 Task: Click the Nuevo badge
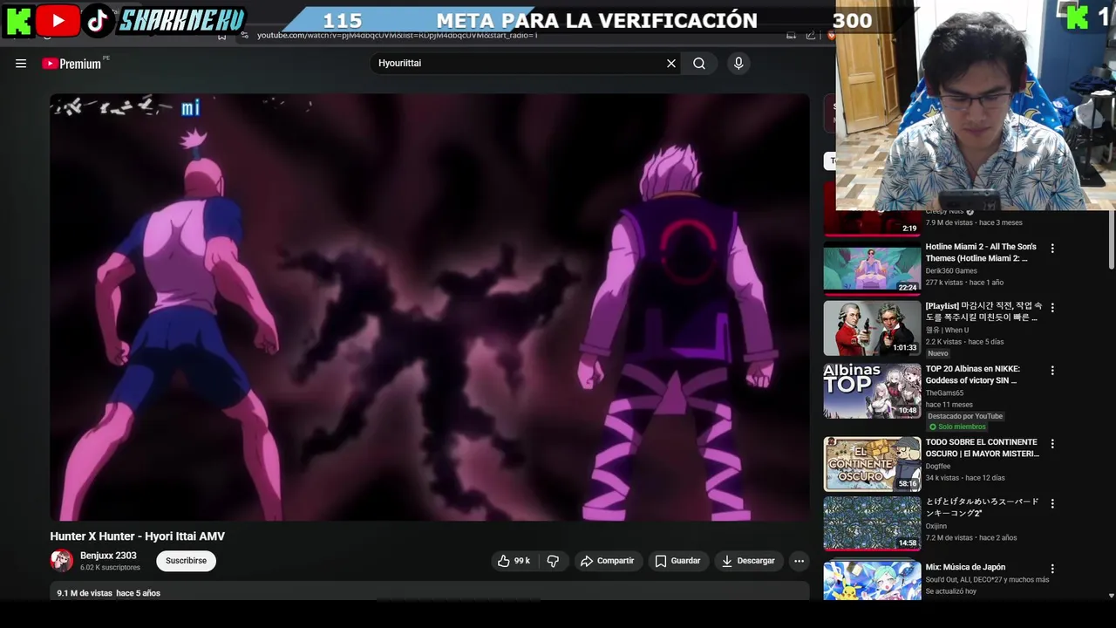click(x=938, y=353)
